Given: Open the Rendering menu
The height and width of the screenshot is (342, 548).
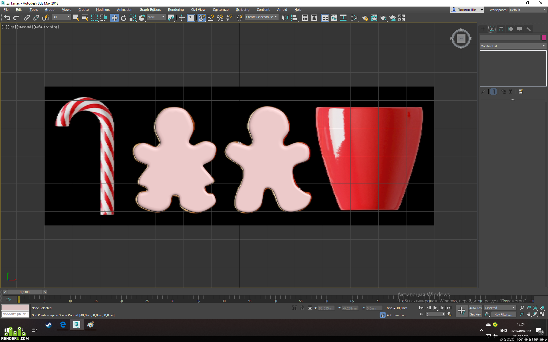Looking at the screenshot, I should (176, 9).
